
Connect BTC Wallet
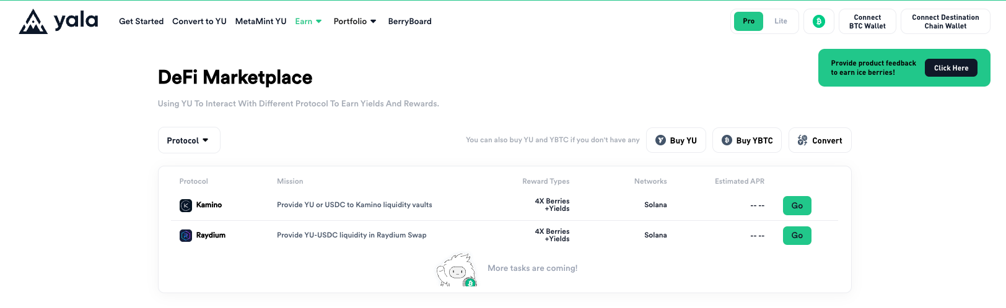click(x=867, y=22)
